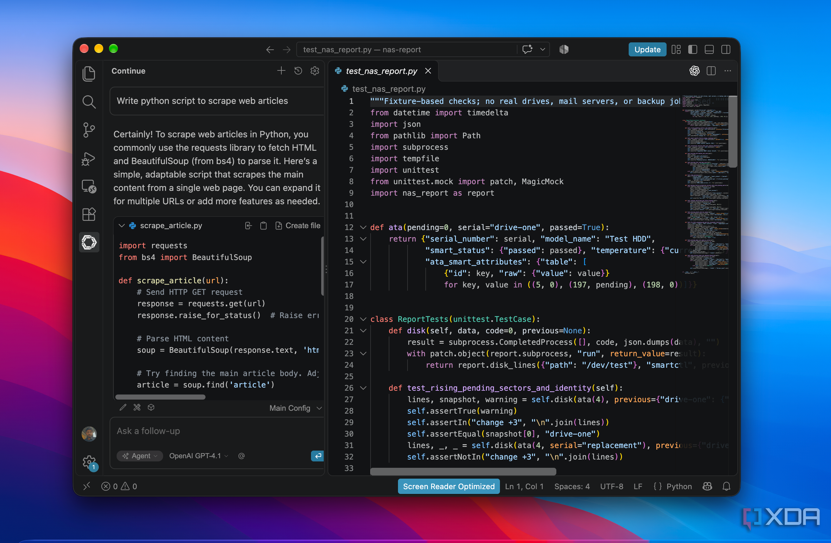The width and height of the screenshot is (831, 543).
Task: Open Continue panel settings gear
Action: [314, 71]
